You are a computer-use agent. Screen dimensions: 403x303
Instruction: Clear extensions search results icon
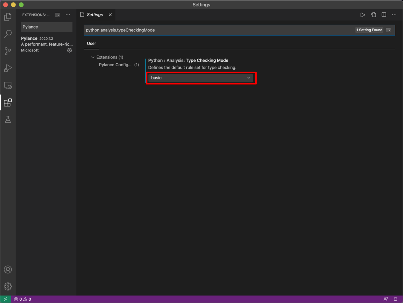pos(57,15)
